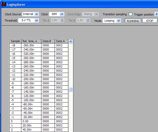Viewport: 158px width, 132px height.
Task: Click the Trigger position left arrow
Action: 156,14
